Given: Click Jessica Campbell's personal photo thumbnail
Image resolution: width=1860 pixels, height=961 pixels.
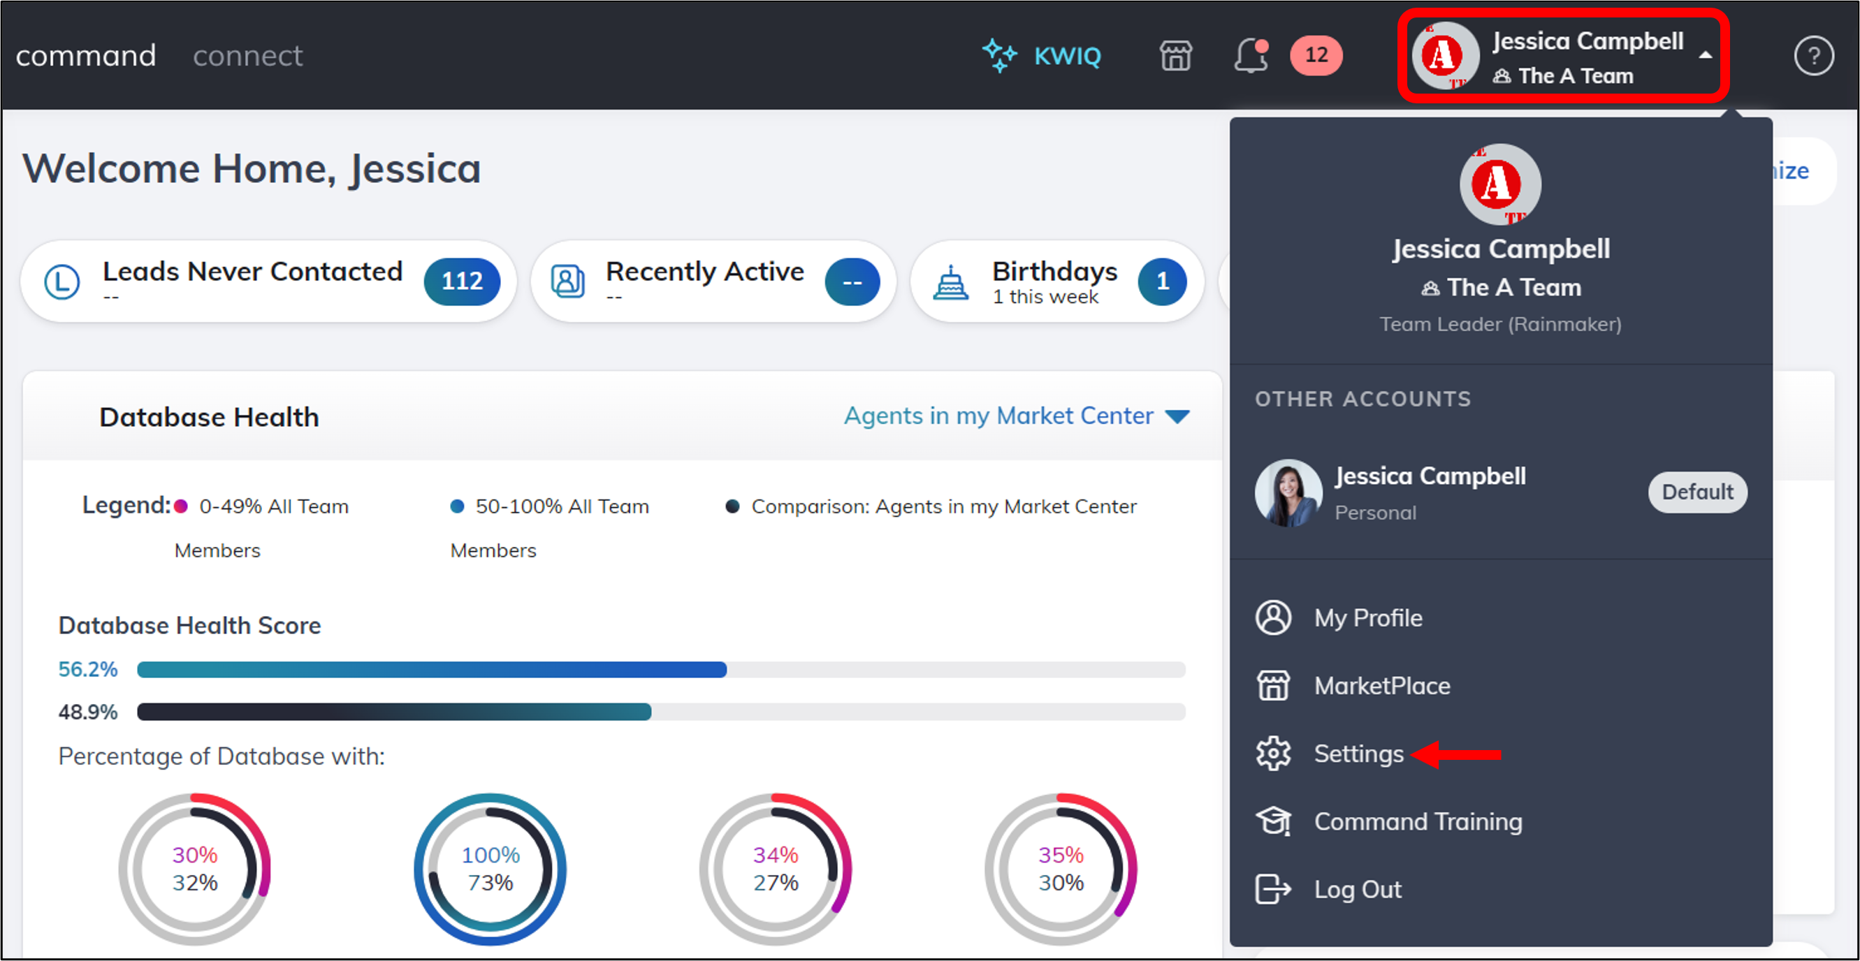Looking at the screenshot, I should (x=1288, y=493).
